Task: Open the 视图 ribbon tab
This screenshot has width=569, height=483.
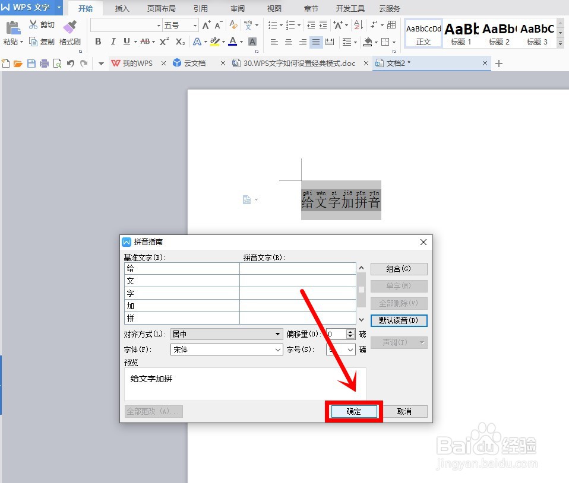Action: (274, 8)
